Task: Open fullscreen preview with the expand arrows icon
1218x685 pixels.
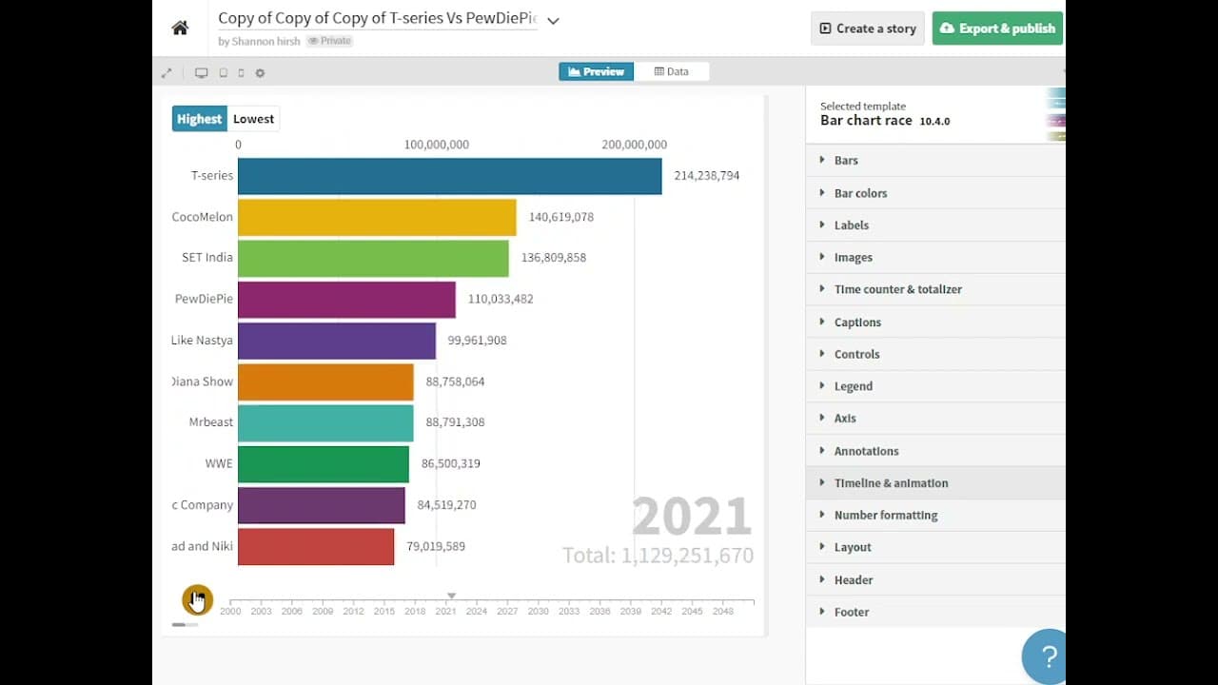Action: tap(167, 72)
